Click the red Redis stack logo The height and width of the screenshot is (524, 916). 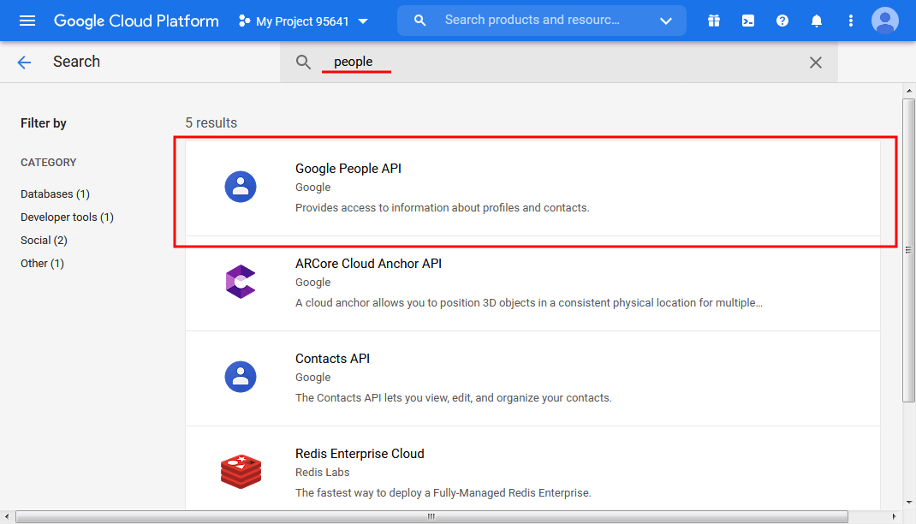tap(241, 472)
